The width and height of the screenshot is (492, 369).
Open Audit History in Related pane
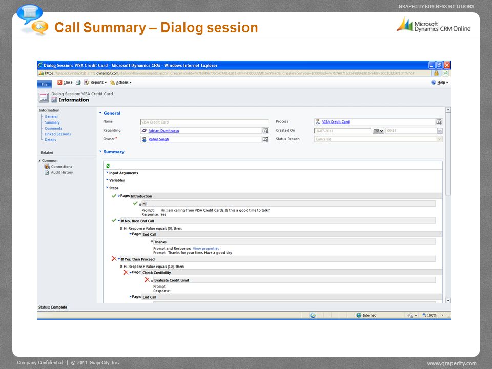[x=62, y=172]
